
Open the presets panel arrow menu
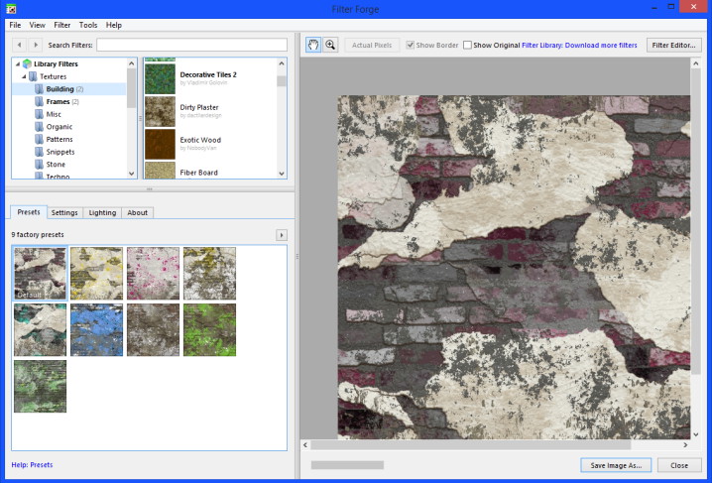282,235
